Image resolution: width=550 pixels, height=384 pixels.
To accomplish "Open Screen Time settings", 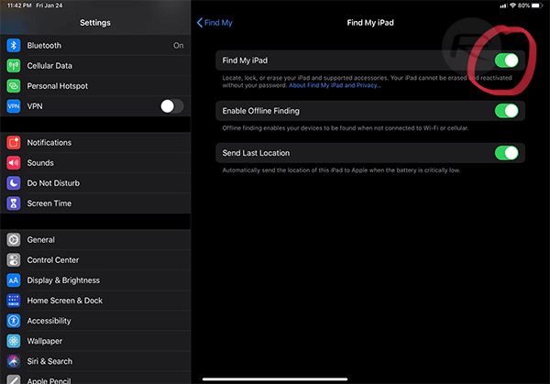I will pos(95,203).
